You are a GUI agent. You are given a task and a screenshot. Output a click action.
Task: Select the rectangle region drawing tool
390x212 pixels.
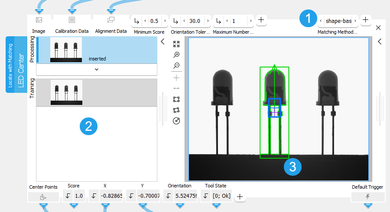click(176, 99)
